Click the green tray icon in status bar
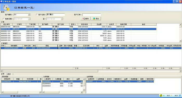The image size is (182, 98). tap(161, 95)
